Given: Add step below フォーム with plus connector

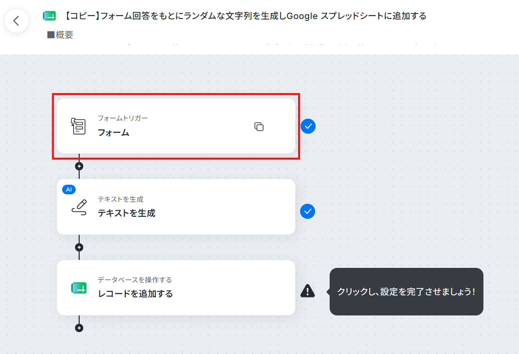Looking at the screenshot, I should point(79,166).
